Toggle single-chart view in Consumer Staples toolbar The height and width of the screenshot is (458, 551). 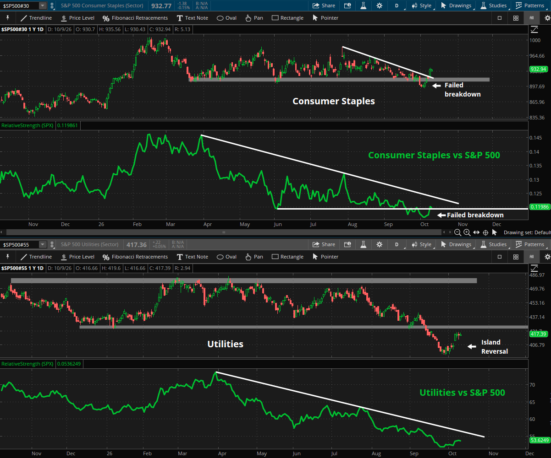(x=500, y=18)
